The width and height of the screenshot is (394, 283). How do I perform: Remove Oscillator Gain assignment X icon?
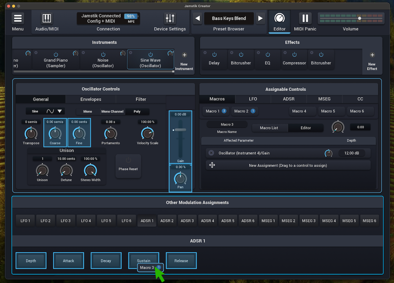click(211, 153)
